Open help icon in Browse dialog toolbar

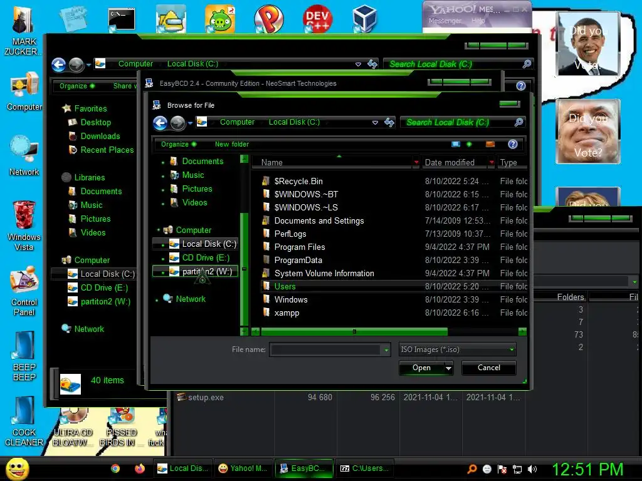pos(513,144)
